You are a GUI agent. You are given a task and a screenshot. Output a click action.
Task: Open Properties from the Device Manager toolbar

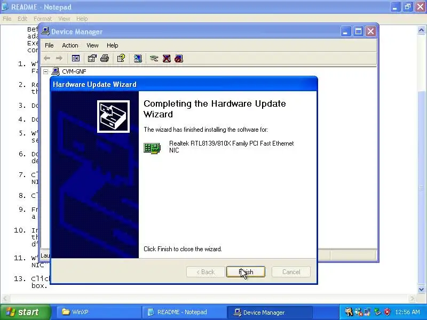point(92,58)
